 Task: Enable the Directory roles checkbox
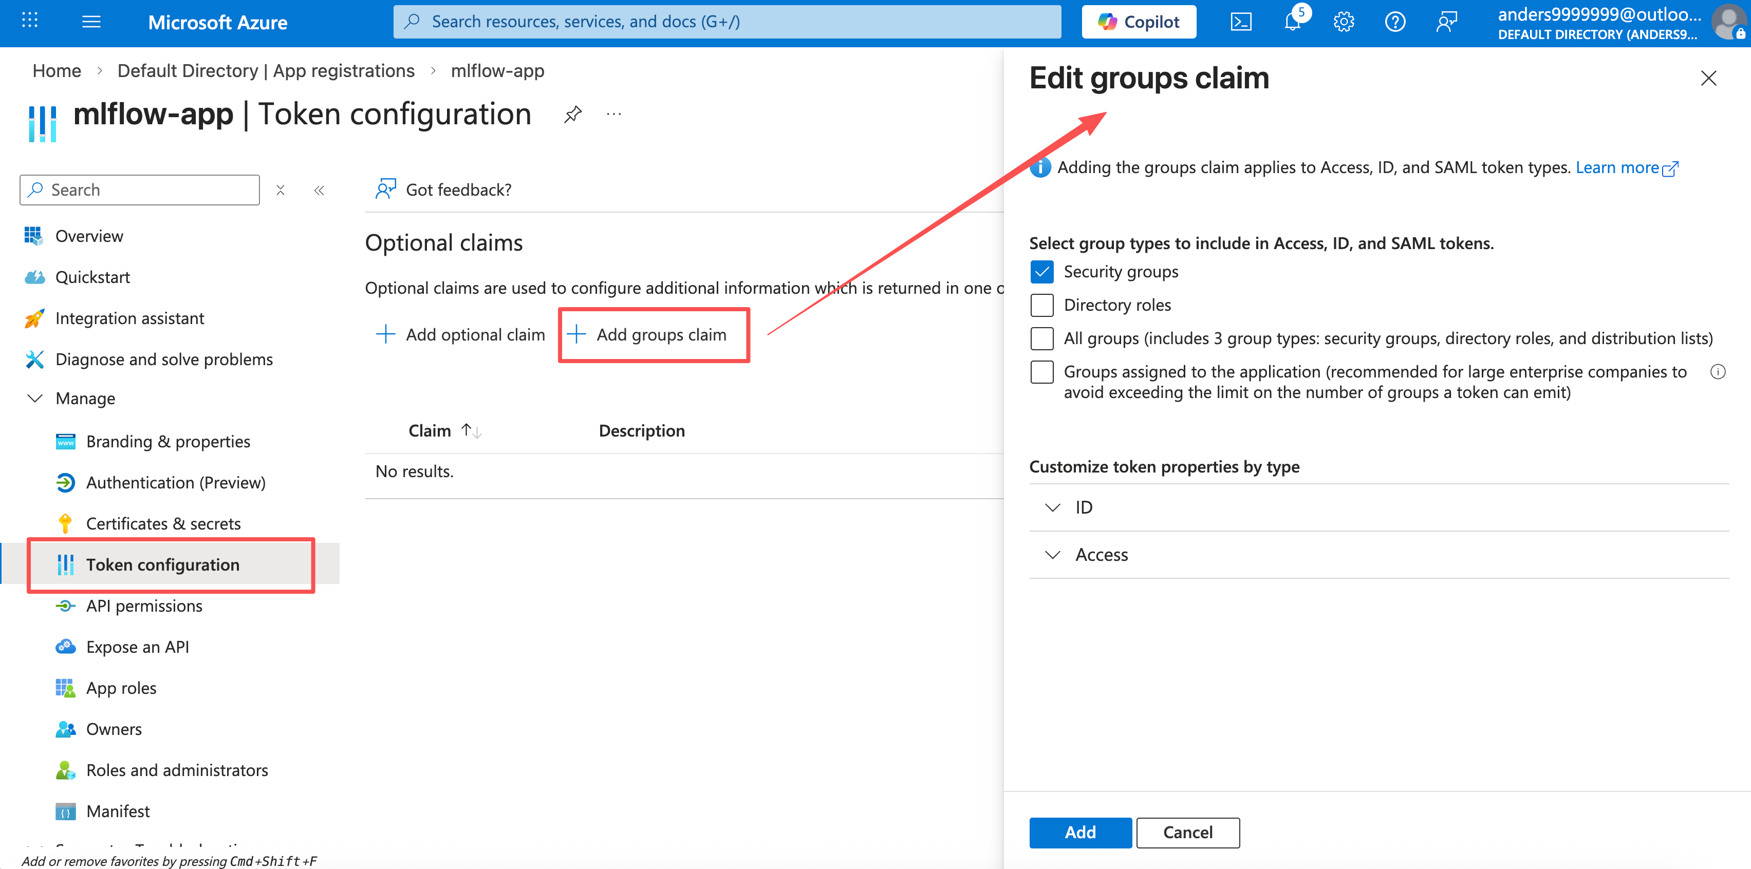coord(1041,305)
